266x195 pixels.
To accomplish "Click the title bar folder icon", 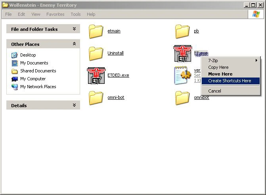I will (x=5, y=5).
